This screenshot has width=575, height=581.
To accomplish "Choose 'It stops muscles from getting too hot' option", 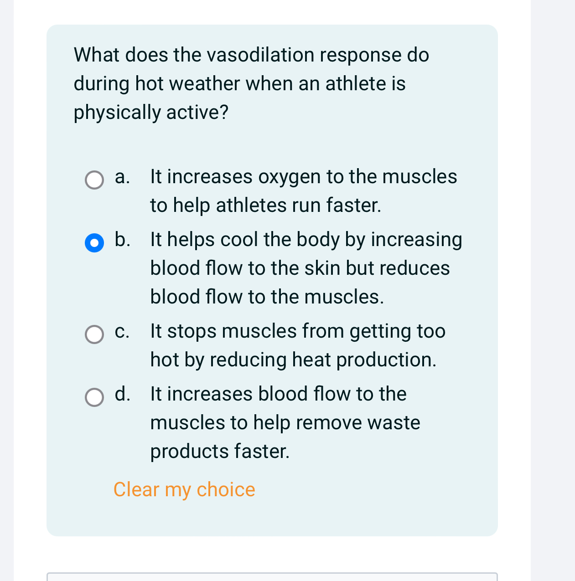I will tap(298, 332).
